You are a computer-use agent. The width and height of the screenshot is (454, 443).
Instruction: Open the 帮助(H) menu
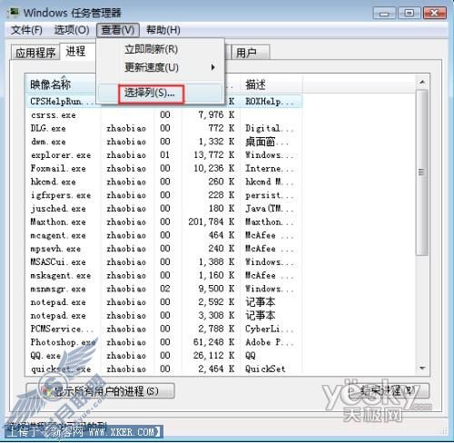(163, 30)
